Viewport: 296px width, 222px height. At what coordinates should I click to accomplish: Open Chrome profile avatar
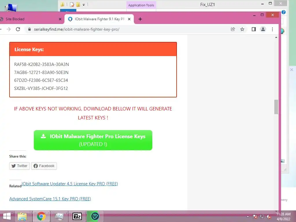(x=263, y=29)
